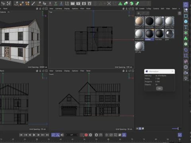Viewport: 191px width, 143px height.
Task: Open Material Manager Create menu
Action: coord(142,9)
